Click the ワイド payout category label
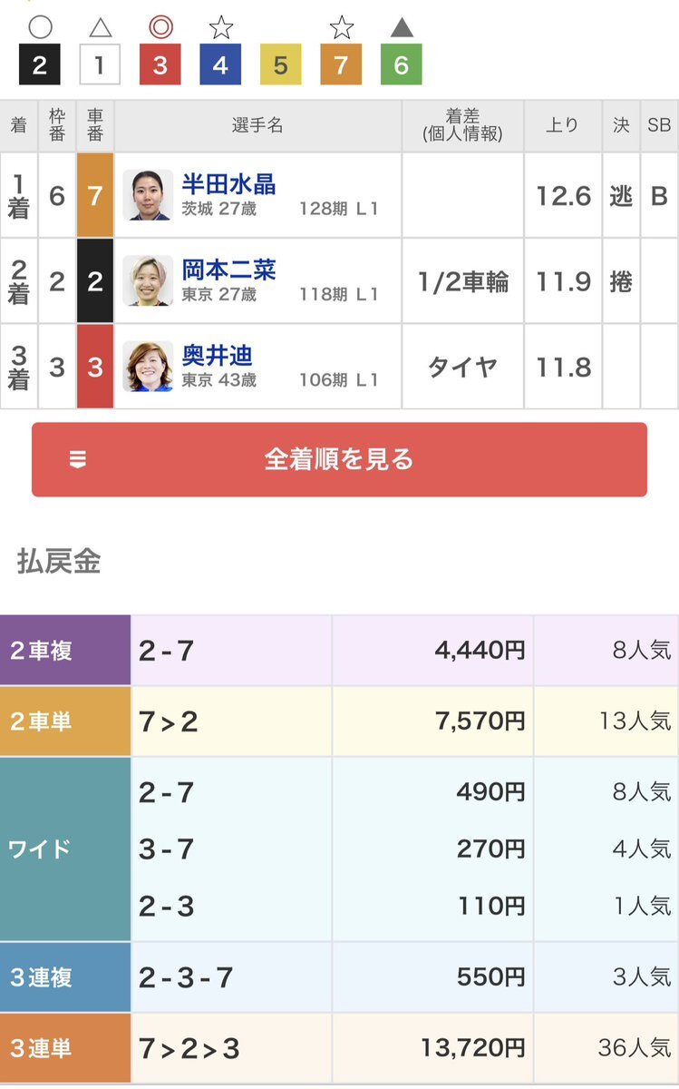Viewport: 679px width, 1089px height. [65, 849]
